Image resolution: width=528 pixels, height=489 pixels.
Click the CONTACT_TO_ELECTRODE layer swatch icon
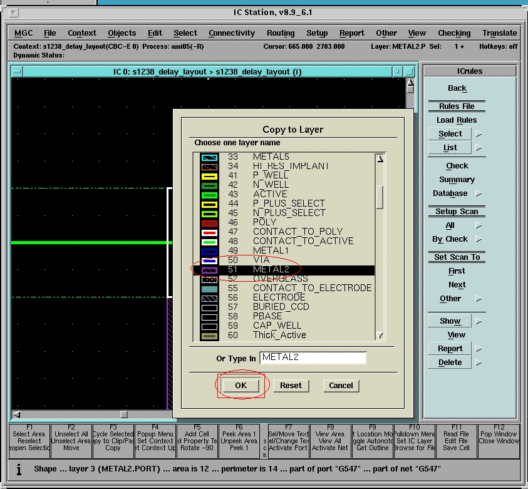209,289
